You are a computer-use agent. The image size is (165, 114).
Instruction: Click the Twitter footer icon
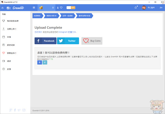point(19,110)
